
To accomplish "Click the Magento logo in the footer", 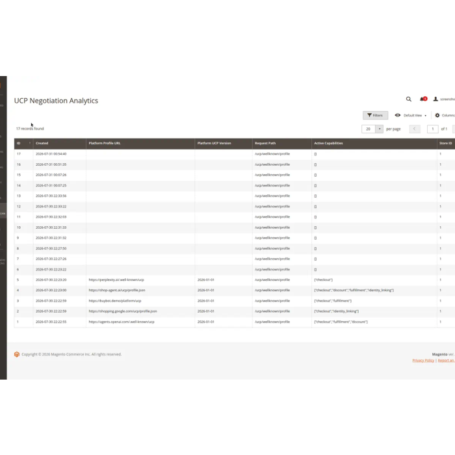I will tap(16, 354).
